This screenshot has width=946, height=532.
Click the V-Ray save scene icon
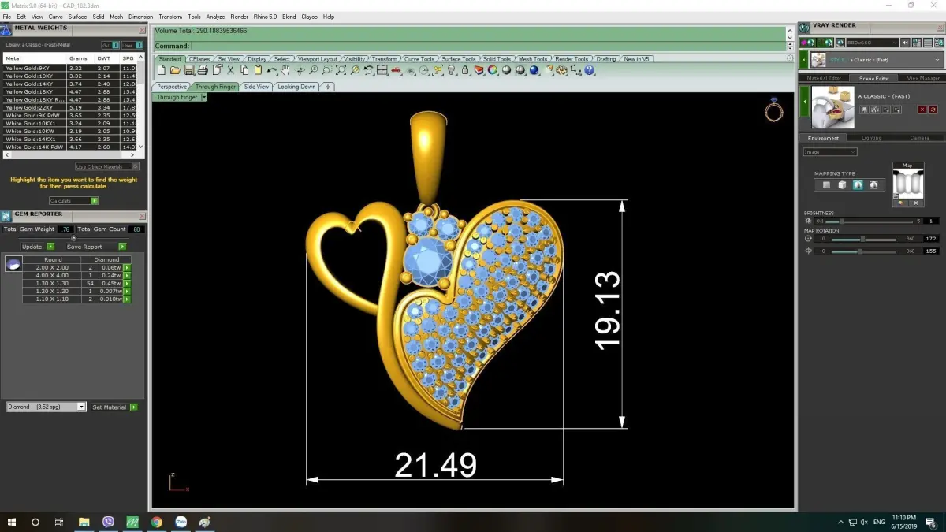coord(864,110)
